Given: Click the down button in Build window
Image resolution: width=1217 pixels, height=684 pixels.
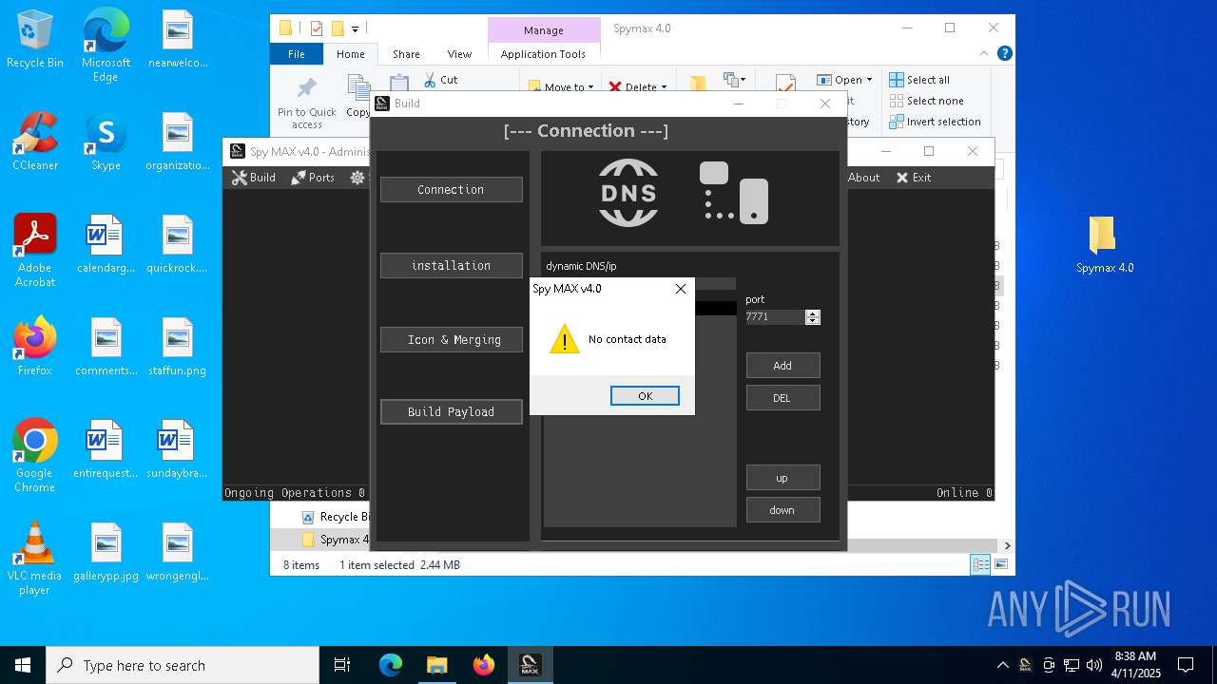Looking at the screenshot, I should [x=782, y=510].
